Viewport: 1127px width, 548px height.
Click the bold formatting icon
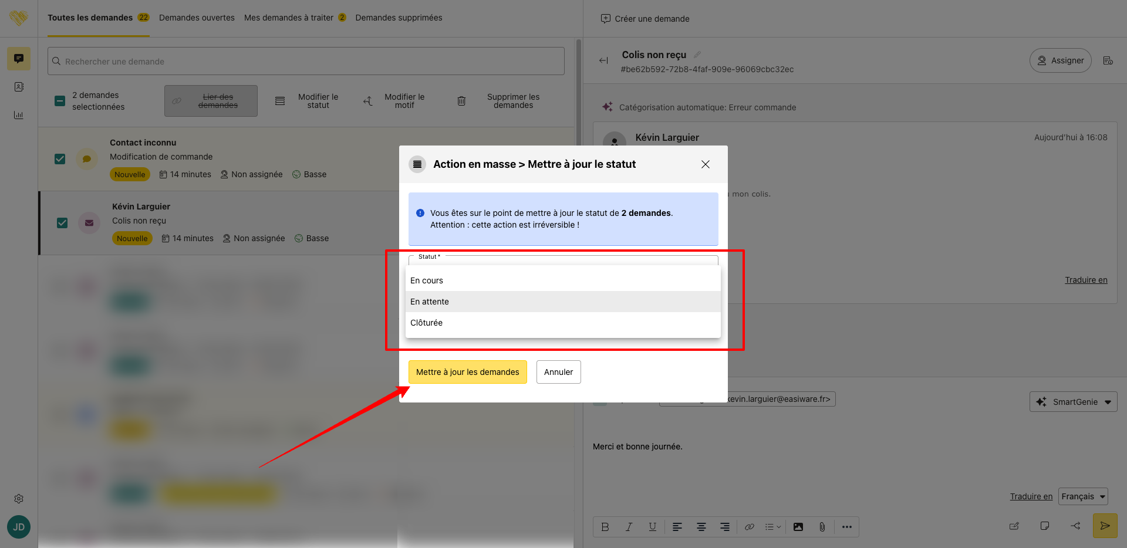(x=605, y=527)
